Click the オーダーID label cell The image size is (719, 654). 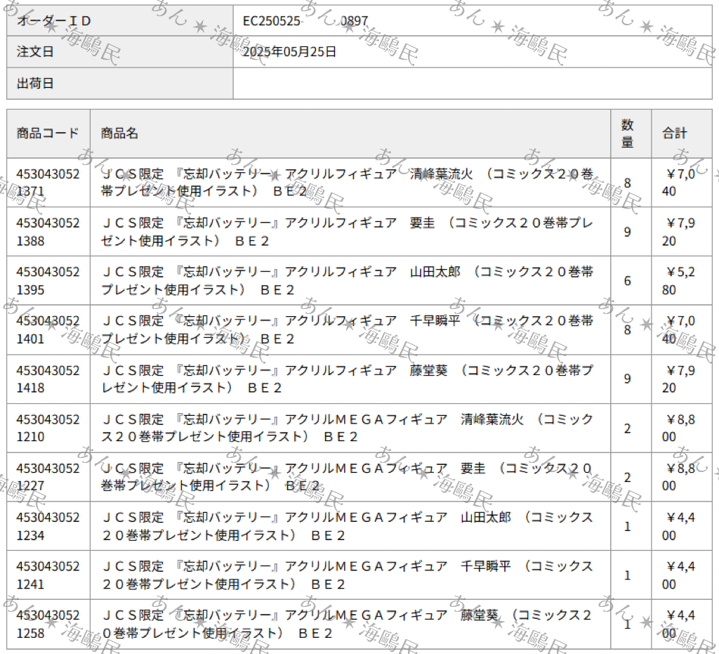tap(119, 20)
